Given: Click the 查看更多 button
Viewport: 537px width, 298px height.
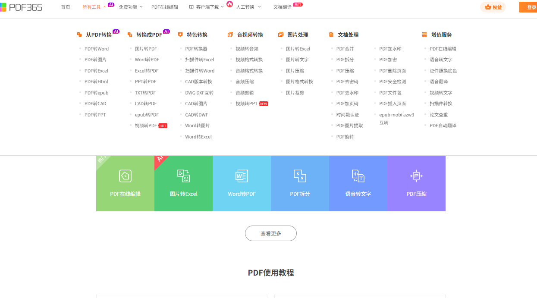Looking at the screenshot, I should pos(271,233).
